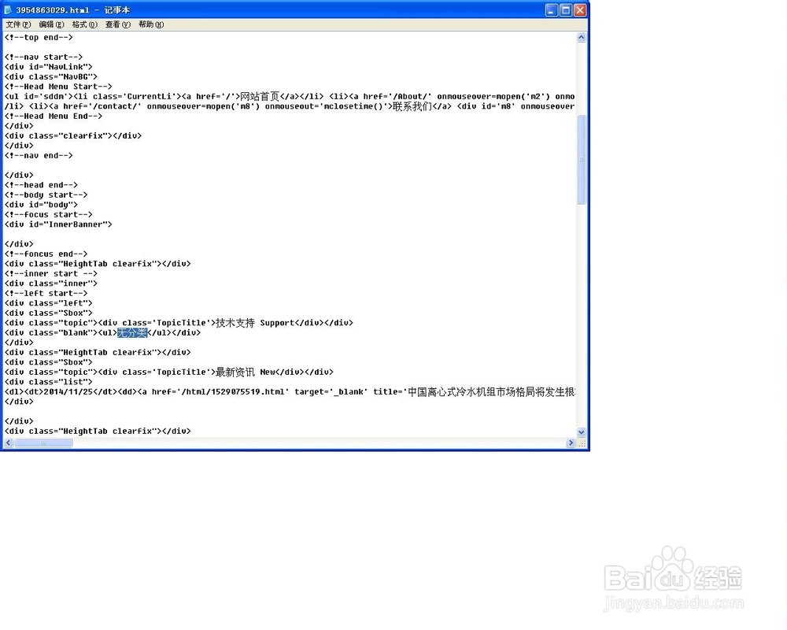Click the text 技术支持 Support
The image size is (787, 630).
pos(255,323)
